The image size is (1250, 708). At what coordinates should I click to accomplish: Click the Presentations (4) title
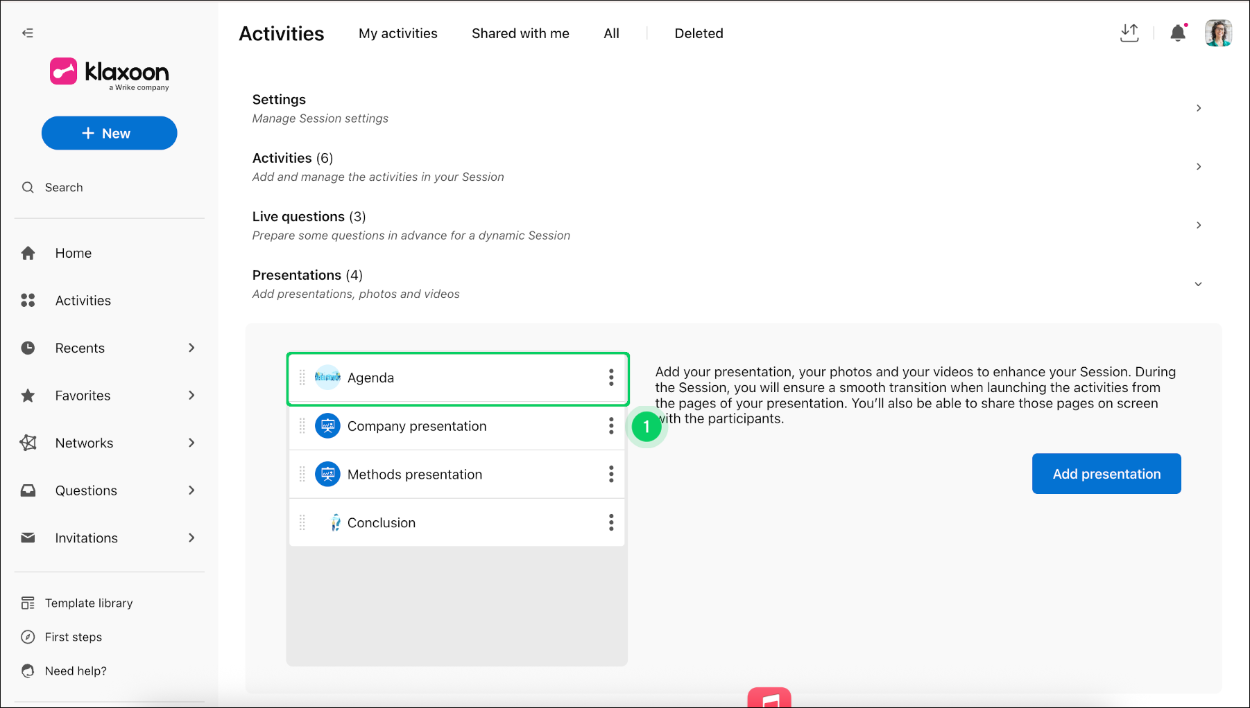click(x=307, y=276)
